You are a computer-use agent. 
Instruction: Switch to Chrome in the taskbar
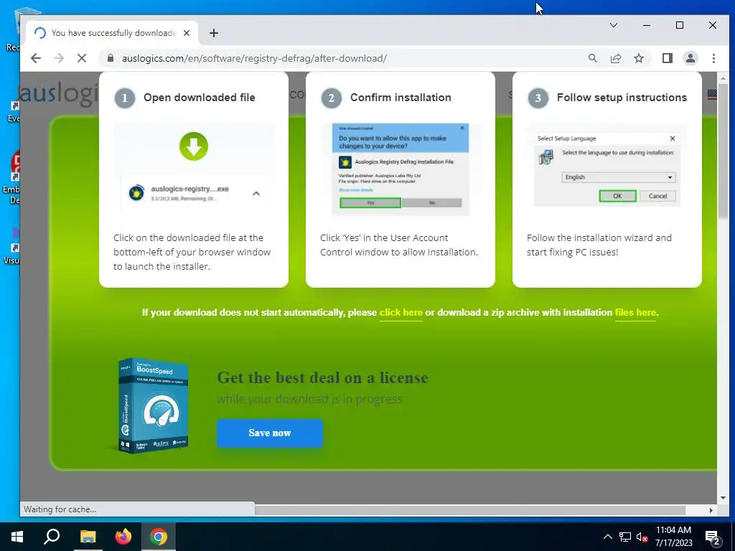[159, 537]
